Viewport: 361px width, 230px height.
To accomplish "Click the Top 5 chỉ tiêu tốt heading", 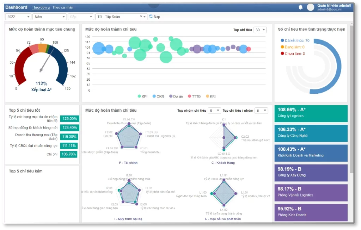I will point(24,110).
